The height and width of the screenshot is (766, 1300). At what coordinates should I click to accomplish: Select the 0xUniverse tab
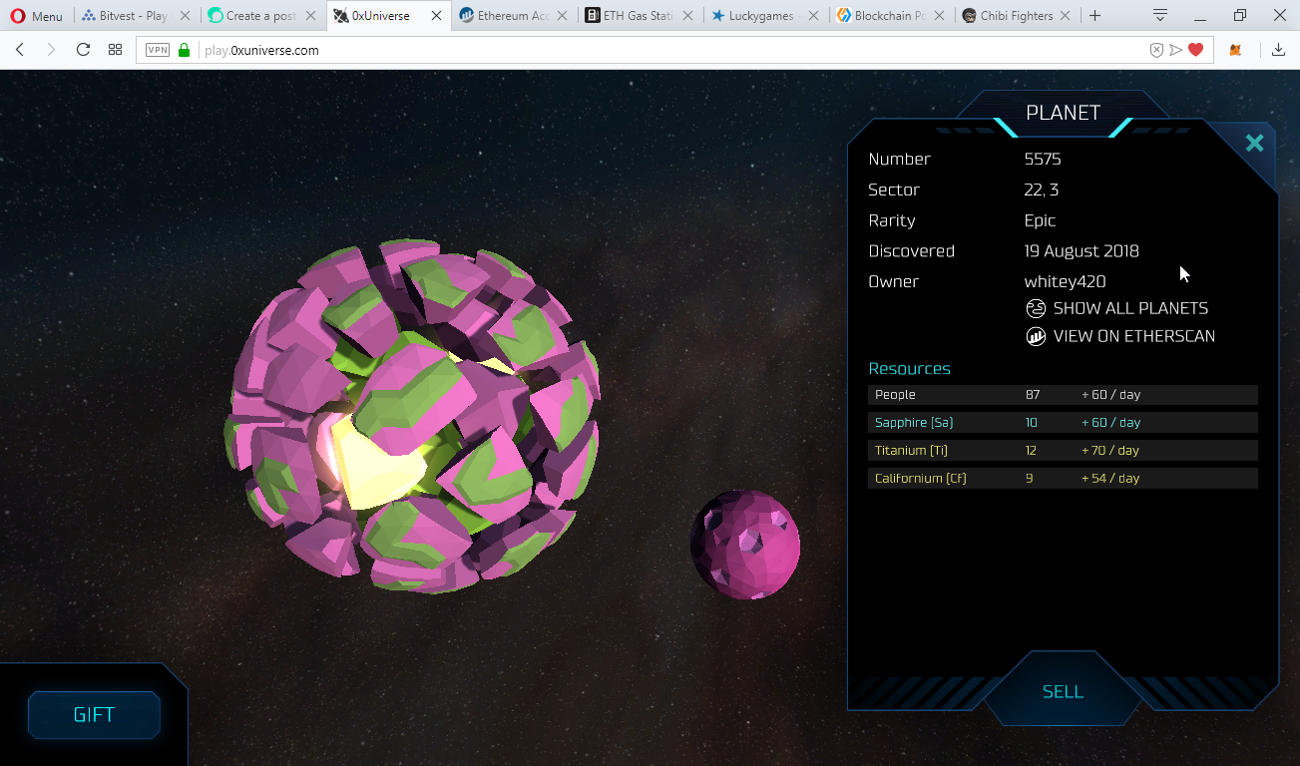[x=389, y=16]
